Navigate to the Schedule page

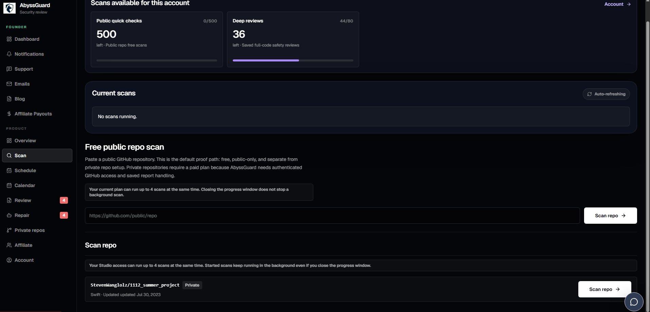(x=37, y=170)
